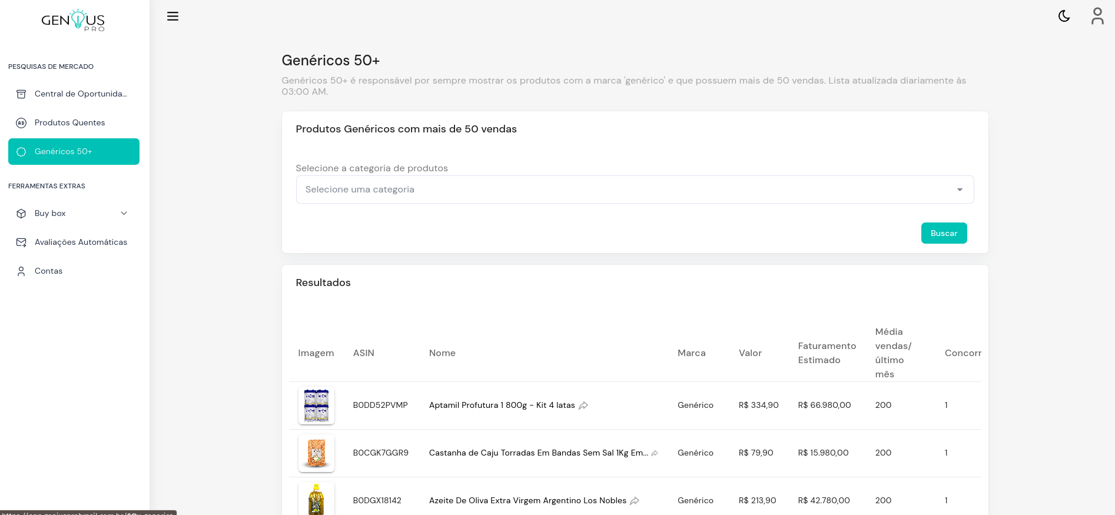
Task: Toggle dark mode moon icon
Action: coord(1064,16)
